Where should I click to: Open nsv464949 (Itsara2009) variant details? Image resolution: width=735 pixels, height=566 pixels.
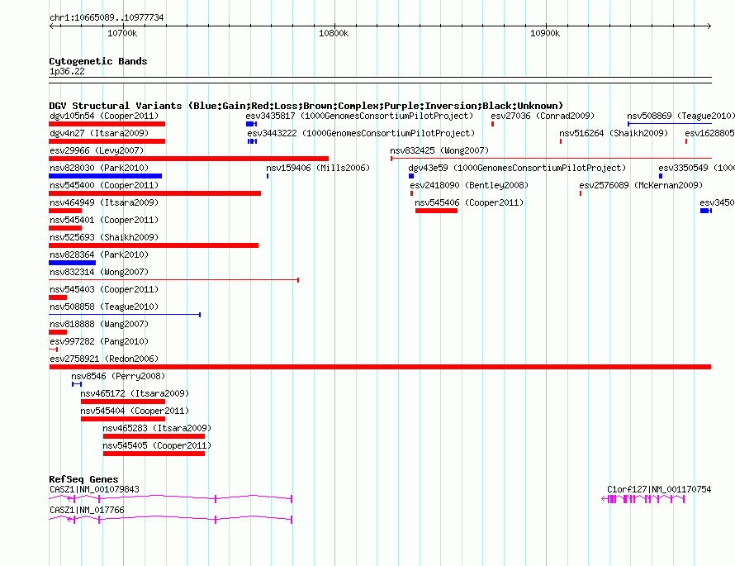(104, 202)
